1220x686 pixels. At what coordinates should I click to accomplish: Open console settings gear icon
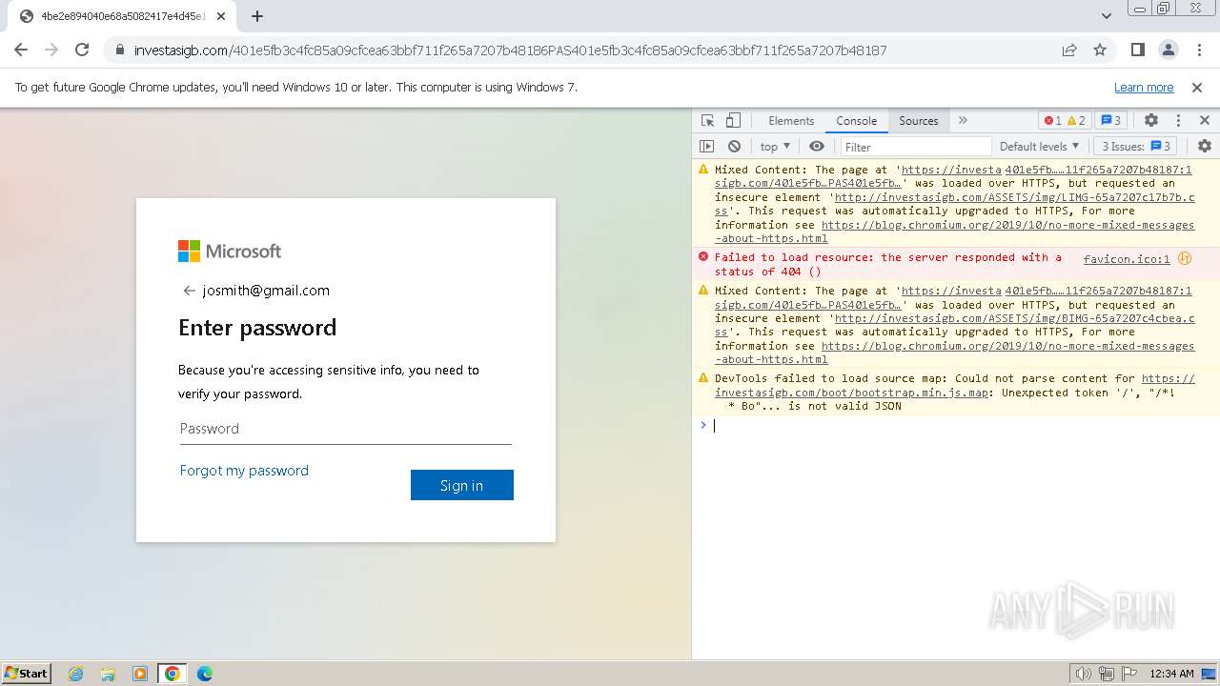click(1205, 146)
